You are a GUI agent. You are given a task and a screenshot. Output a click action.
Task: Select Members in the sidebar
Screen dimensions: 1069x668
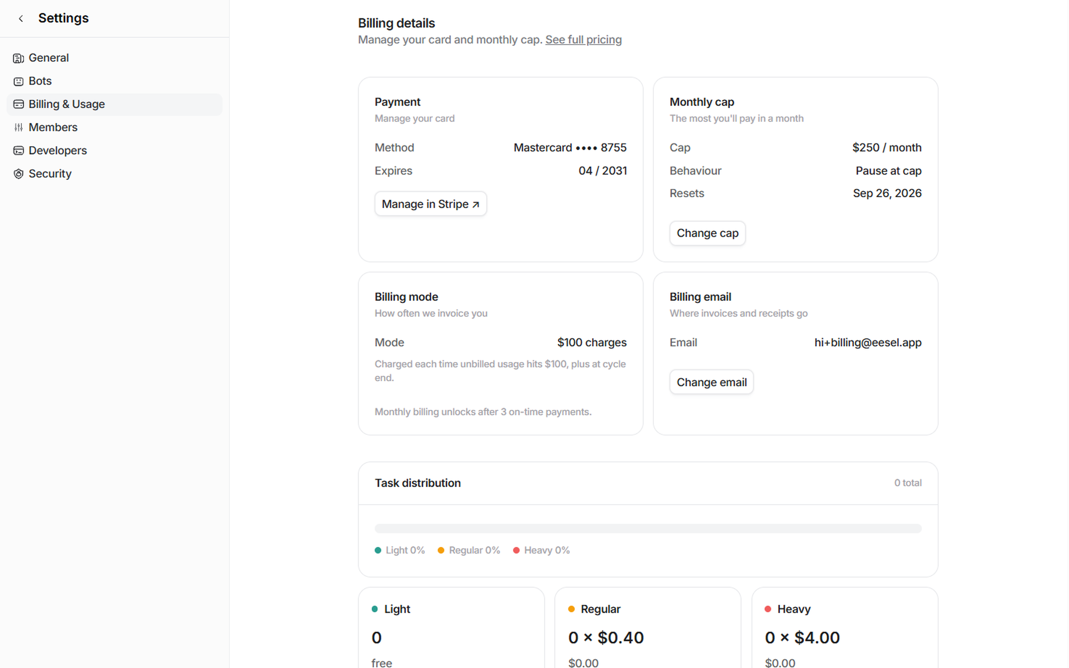pyautogui.click(x=114, y=127)
